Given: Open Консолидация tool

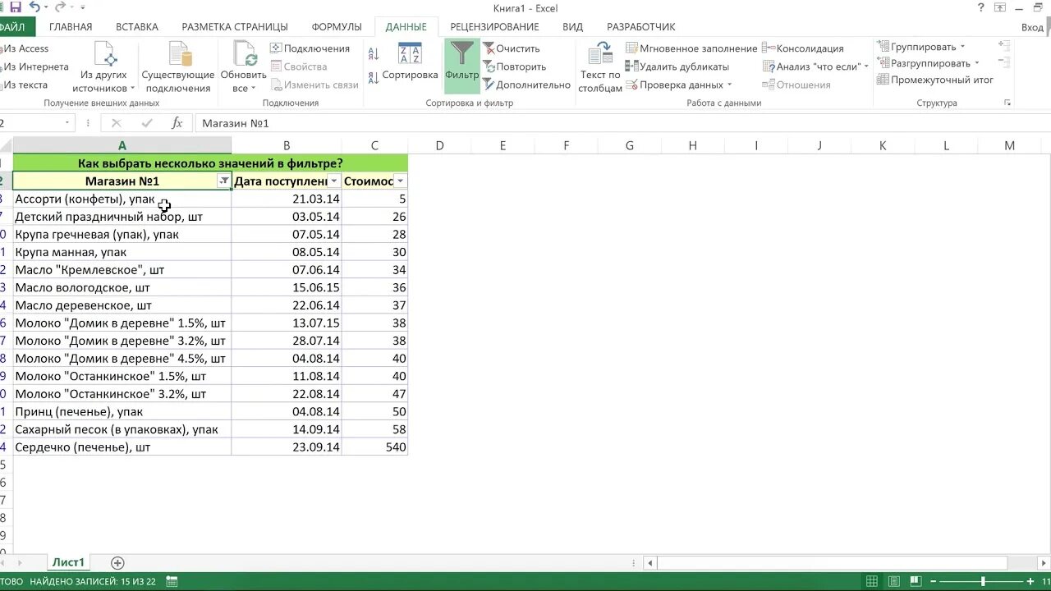Looking at the screenshot, I should 803,48.
